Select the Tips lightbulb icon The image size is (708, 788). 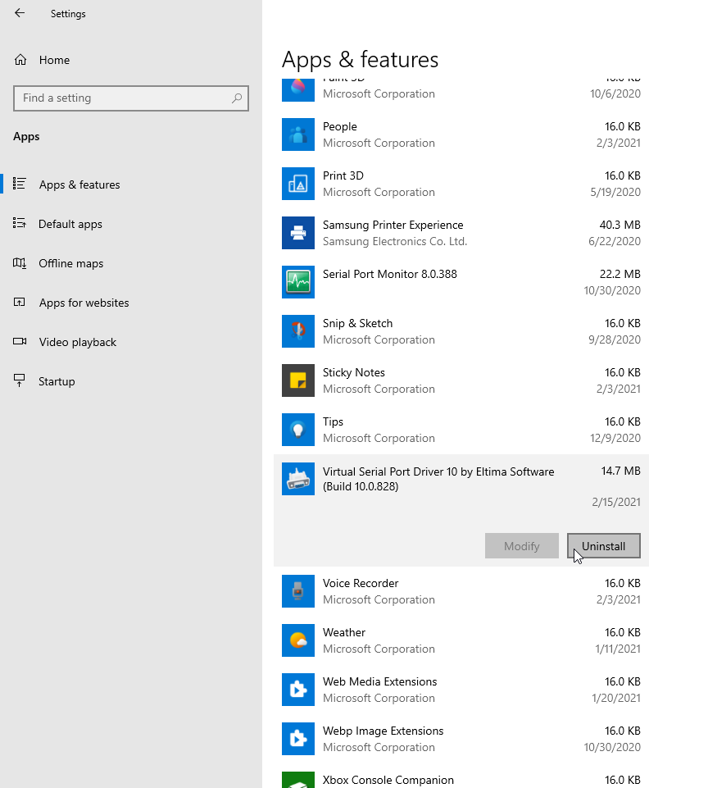(298, 430)
